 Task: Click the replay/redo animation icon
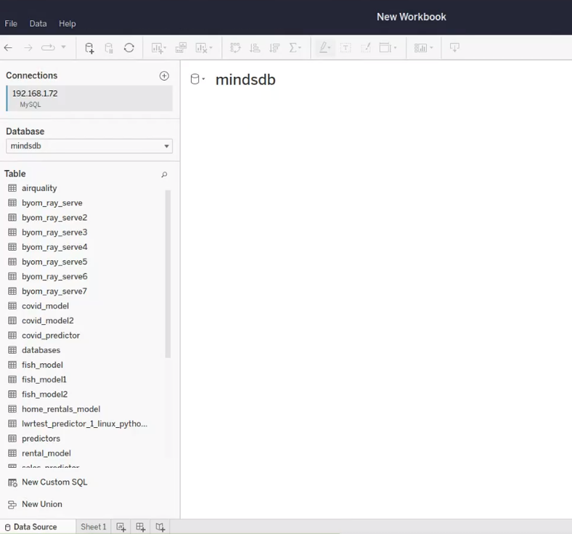coord(48,47)
